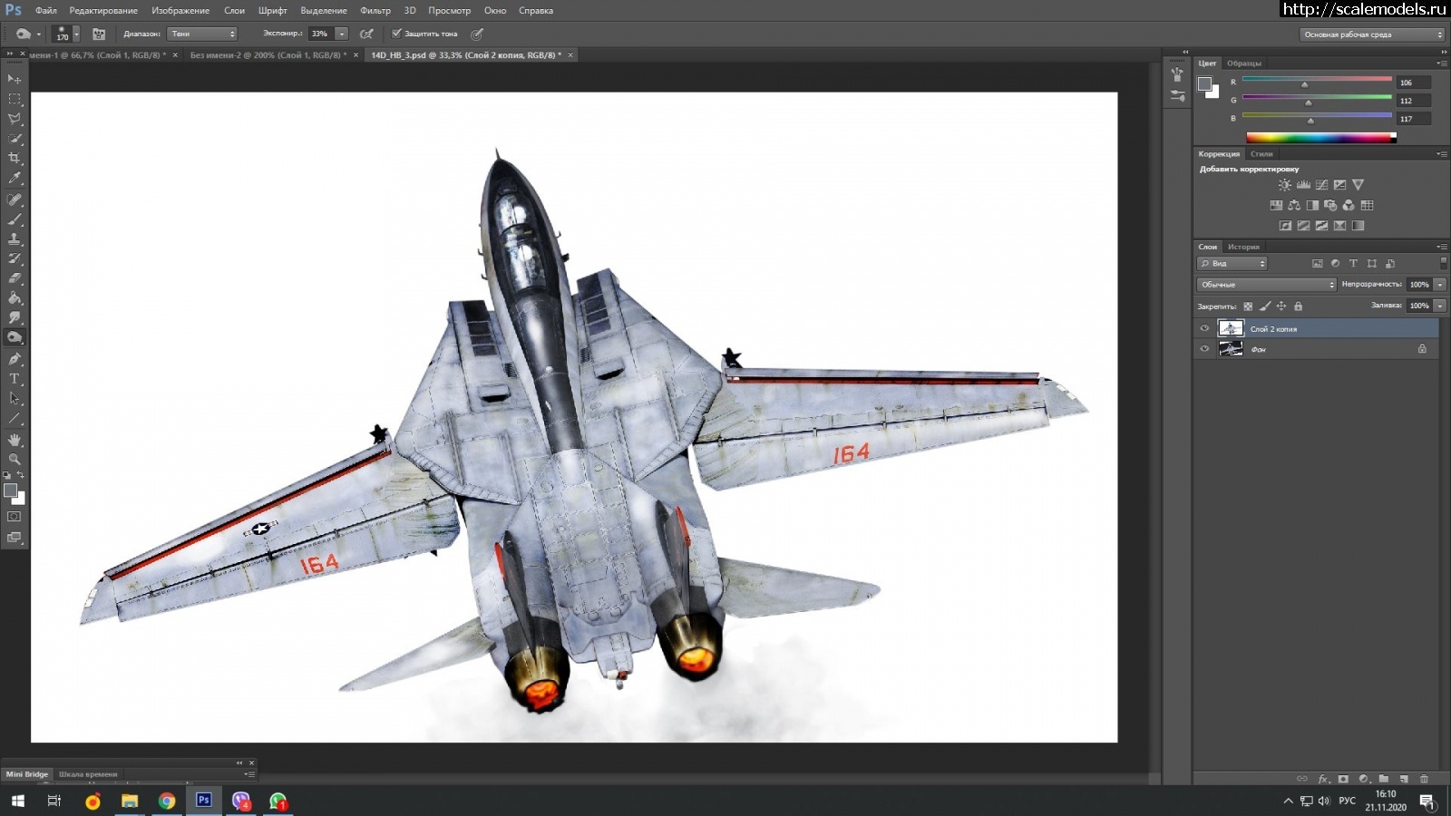Switch to Без имени-2 document tab
1451x816 pixels.
[x=268, y=55]
